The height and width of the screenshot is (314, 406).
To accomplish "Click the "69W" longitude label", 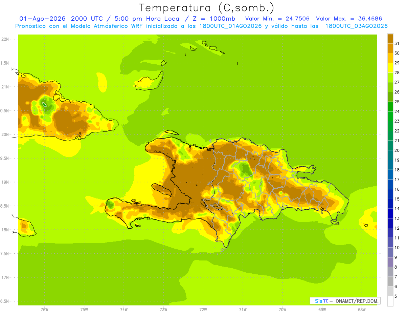I will coord(322,309).
